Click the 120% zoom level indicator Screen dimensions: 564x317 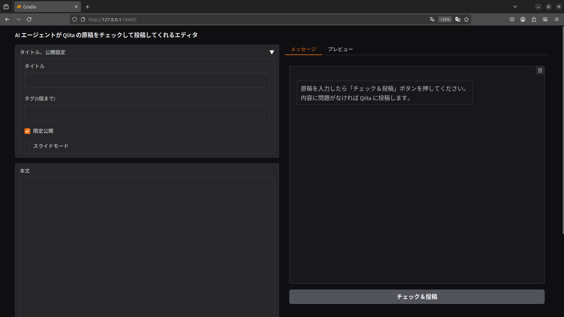pyautogui.click(x=445, y=19)
